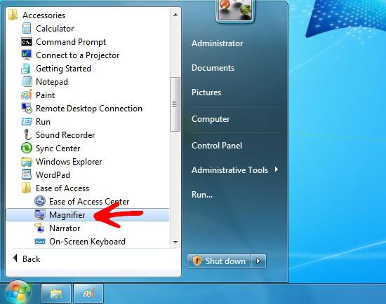Click the Paint palette icon in menu
Image resolution: width=386 pixels, height=304 pixels.
point(27,95)
